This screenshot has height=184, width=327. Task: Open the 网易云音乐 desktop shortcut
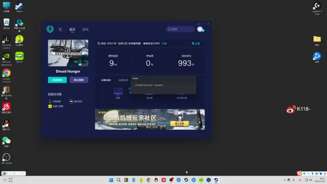click(x=7, y=108)
